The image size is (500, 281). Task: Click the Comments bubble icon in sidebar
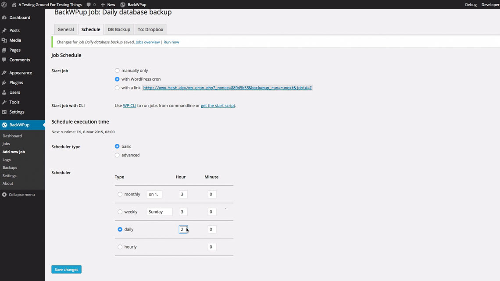4,60
